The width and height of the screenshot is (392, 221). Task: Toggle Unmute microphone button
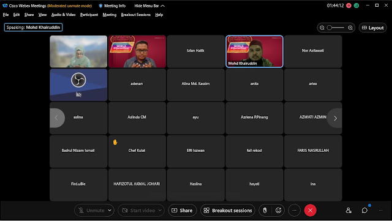tap(91, 211)
